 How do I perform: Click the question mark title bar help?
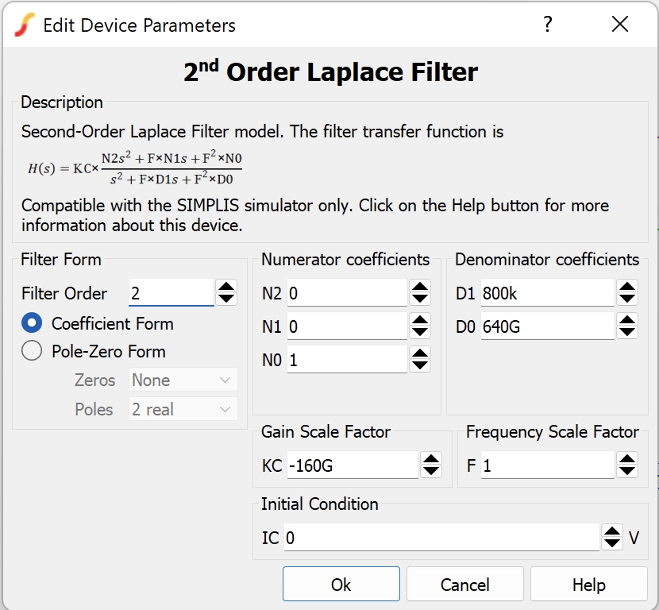pyautogui.click(x=548, y=25)
